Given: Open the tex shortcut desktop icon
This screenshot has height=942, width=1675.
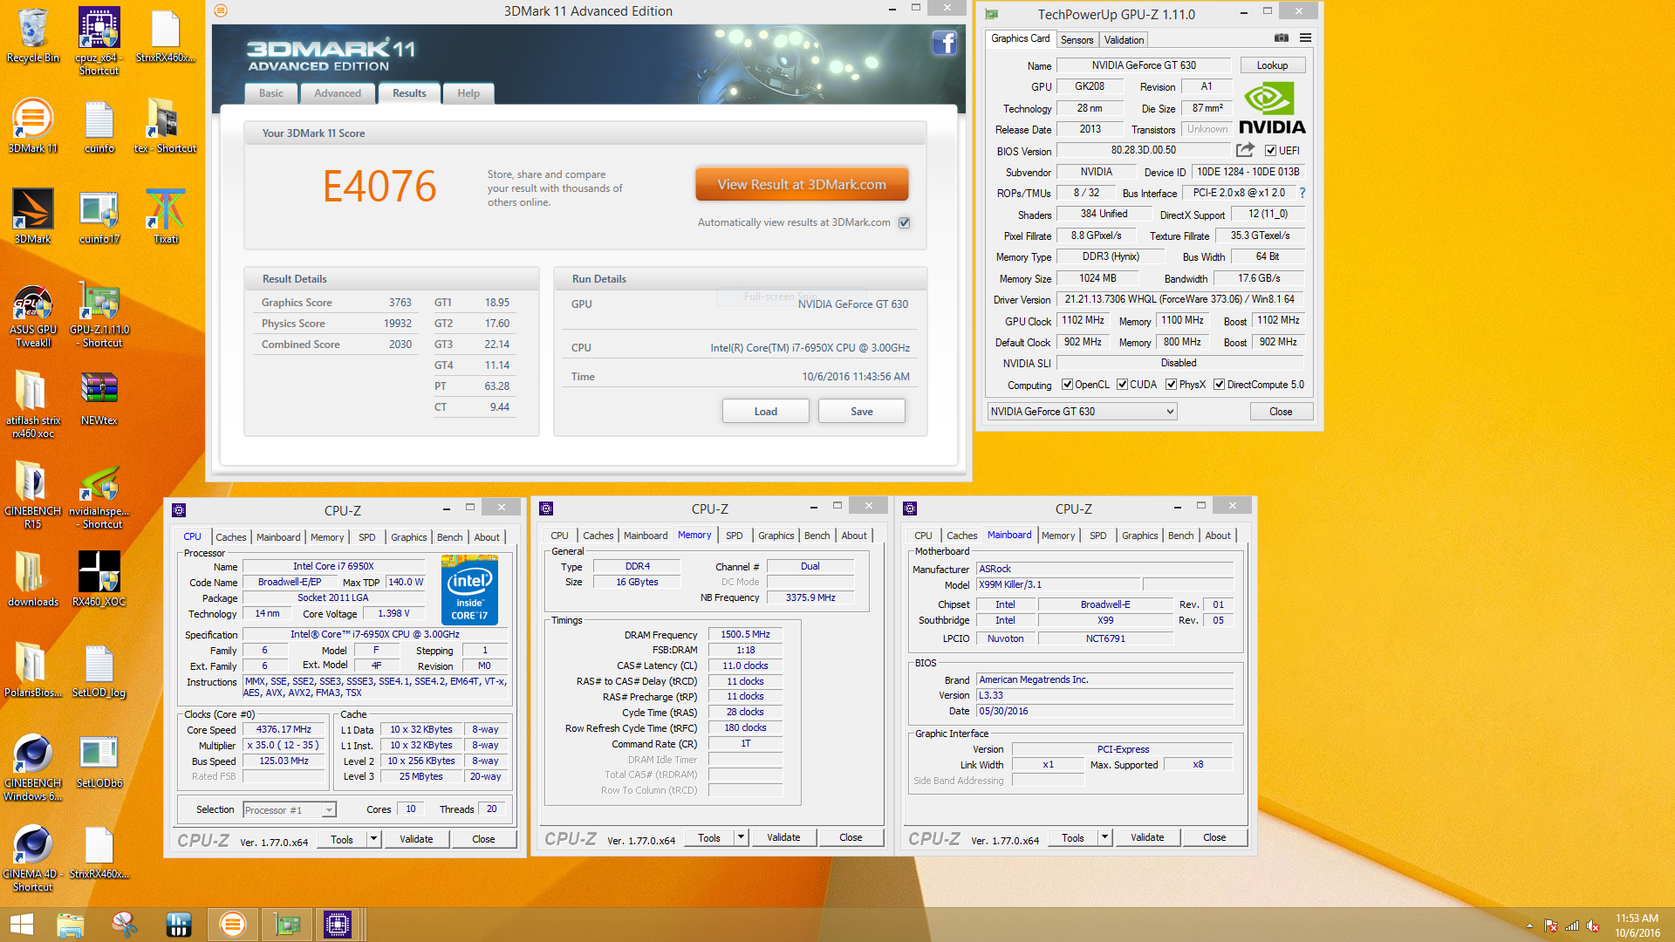Looking at the screenshot, I should pos(165,126).
